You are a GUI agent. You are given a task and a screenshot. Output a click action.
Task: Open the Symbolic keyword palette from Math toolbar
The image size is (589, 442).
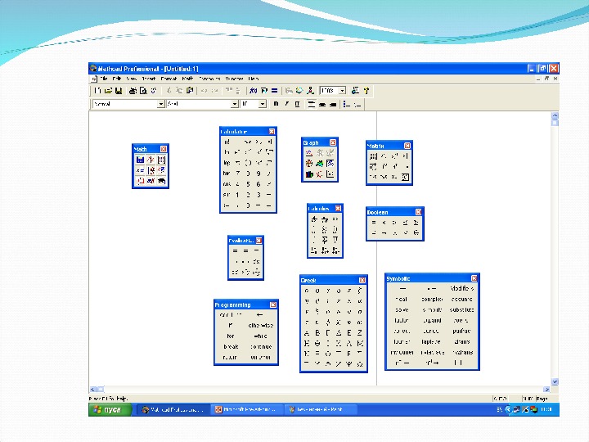click(161, 181)
